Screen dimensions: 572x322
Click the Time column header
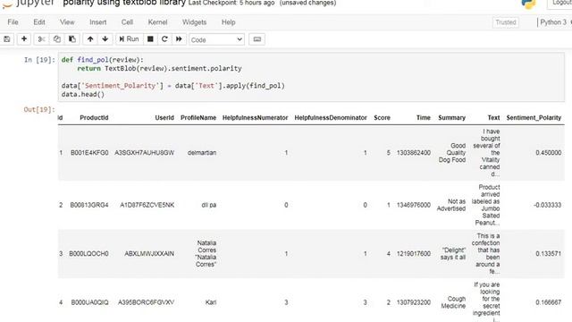click(424, 118)
